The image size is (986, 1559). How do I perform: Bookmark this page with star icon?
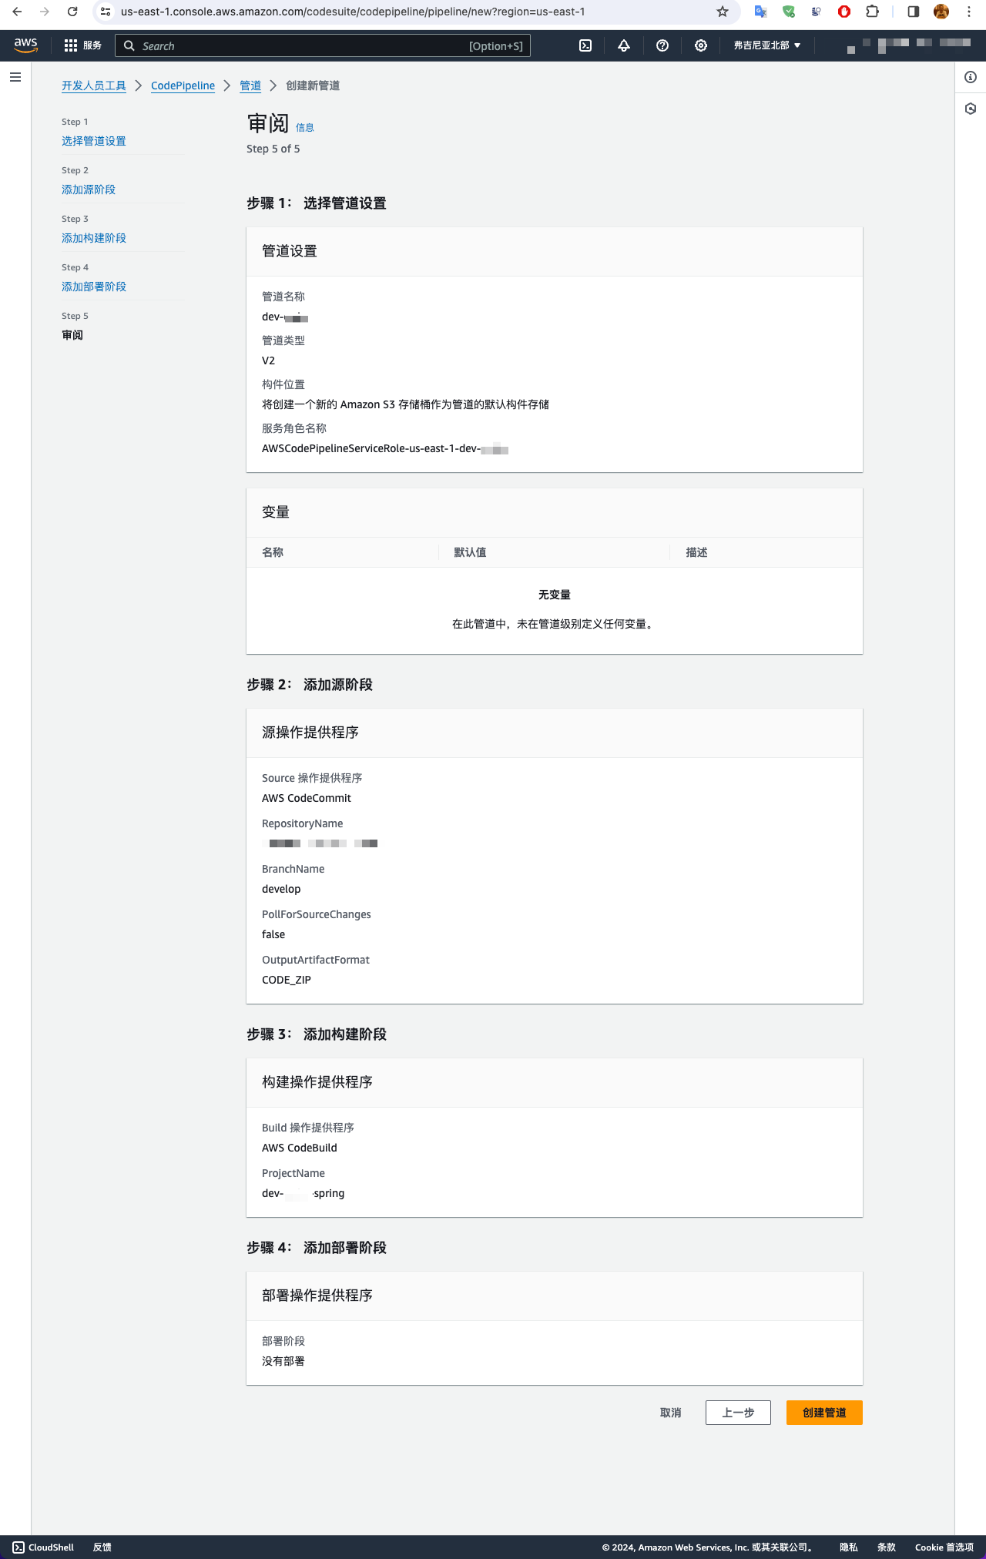[x=723, y=12]
